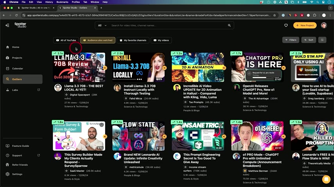
Task: Open Support in the sidebar
Action: 17,155
